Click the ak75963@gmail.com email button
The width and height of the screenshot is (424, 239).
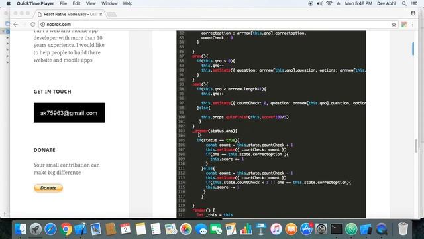[69, 113]
